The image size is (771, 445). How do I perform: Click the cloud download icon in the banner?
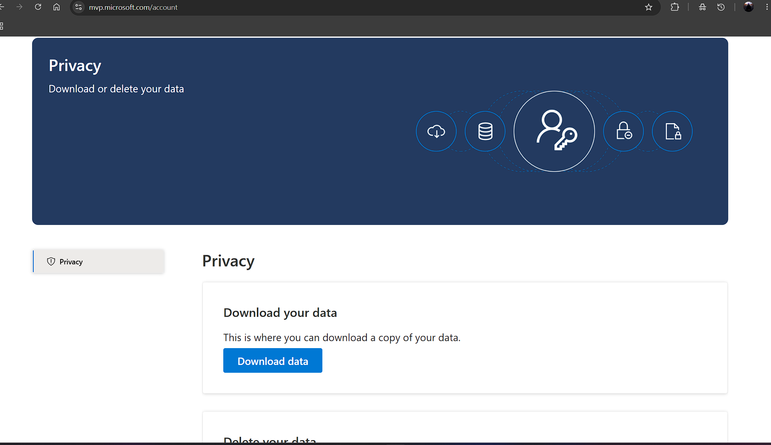436,131
